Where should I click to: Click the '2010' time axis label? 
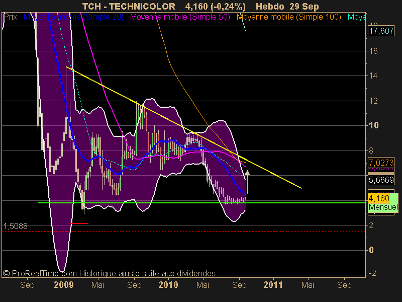[x=168, y=285]
